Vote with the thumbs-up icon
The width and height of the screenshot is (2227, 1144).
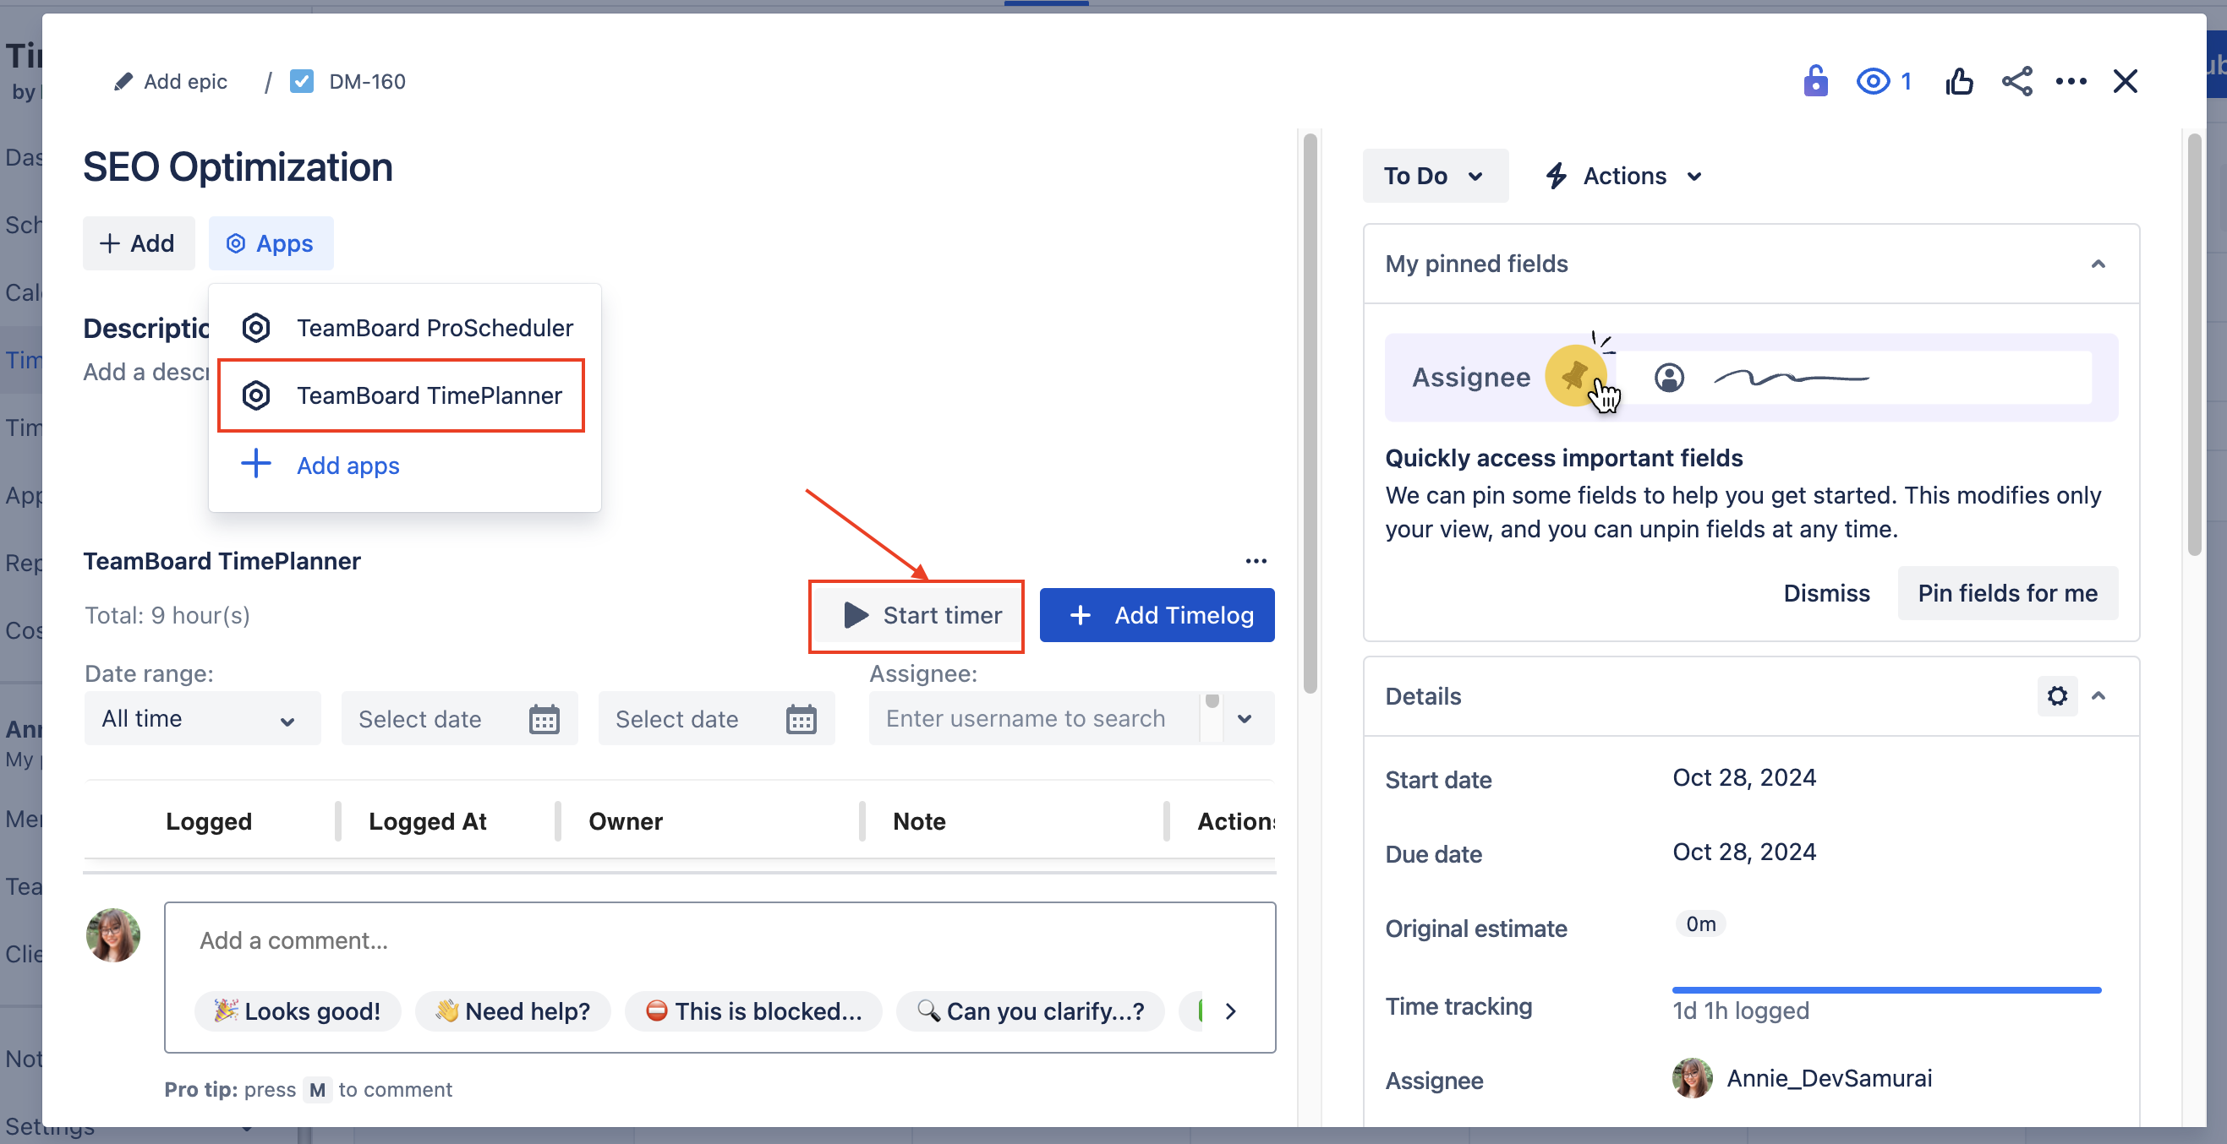[x=1959, y=81]
